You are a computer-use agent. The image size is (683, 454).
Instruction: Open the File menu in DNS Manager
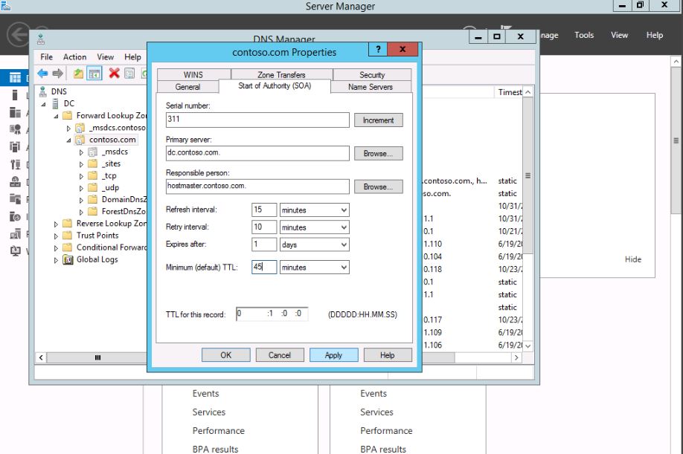(x=46, y=57)
